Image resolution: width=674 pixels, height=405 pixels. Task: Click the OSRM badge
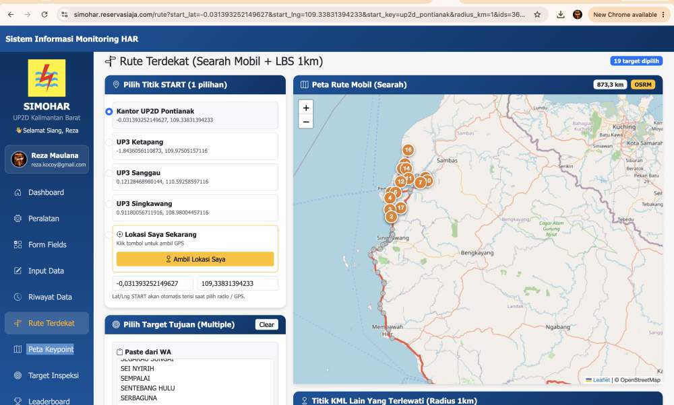[643, 85]
